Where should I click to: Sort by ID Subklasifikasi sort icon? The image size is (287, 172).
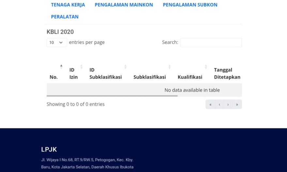[x=125, y=67]
